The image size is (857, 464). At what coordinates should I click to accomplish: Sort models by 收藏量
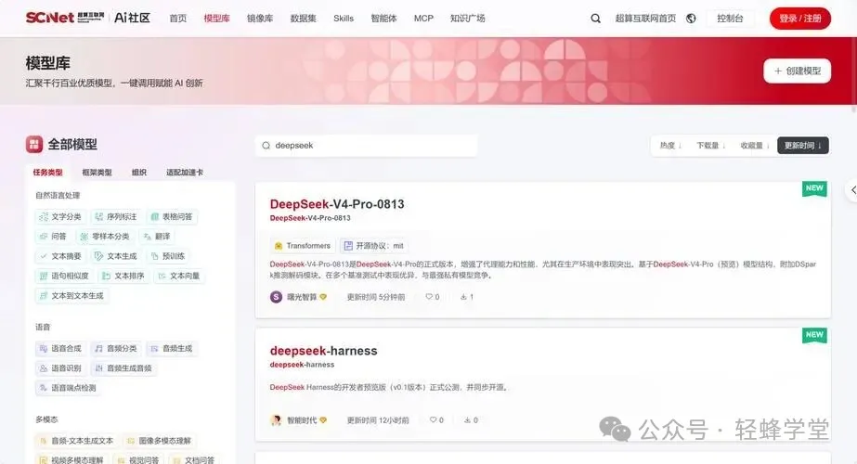754,146
